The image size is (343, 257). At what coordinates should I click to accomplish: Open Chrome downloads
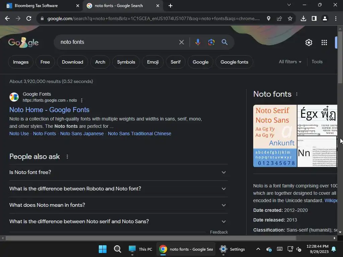tap(303, 19)
